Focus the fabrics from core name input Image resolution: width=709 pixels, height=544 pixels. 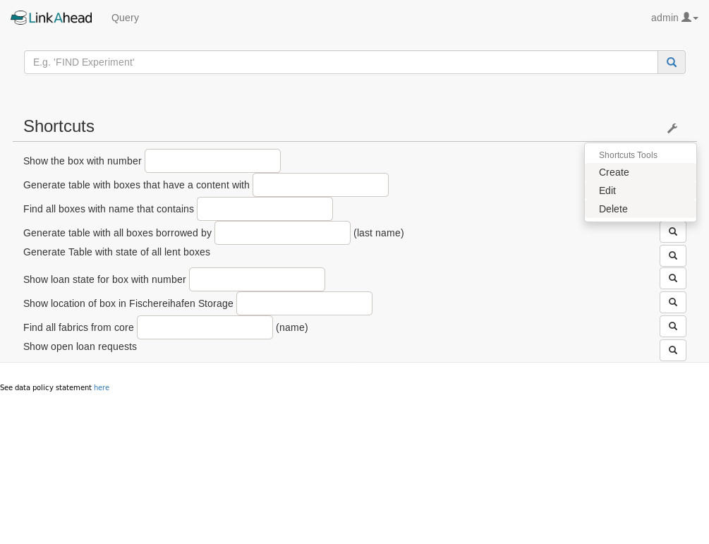[205, 327]
